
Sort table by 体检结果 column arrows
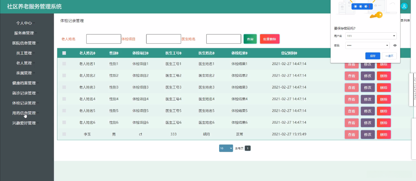[x=246, y=53]
